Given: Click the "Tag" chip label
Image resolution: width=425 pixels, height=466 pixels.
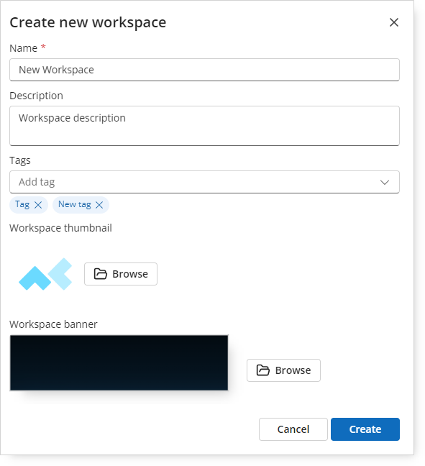Looking at the screenshot, I should pos(22,204).
